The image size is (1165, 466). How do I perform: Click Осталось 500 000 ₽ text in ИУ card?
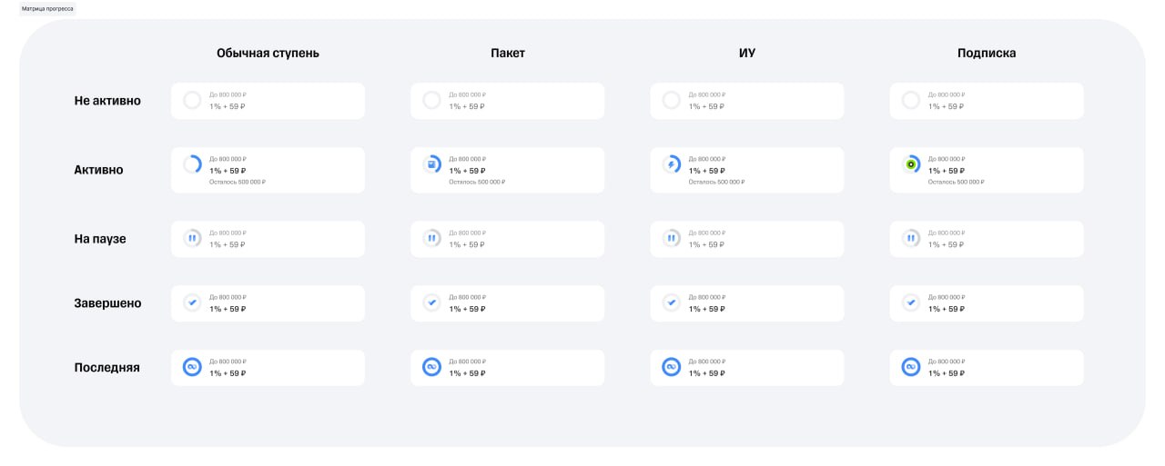(x=716, y=182)
